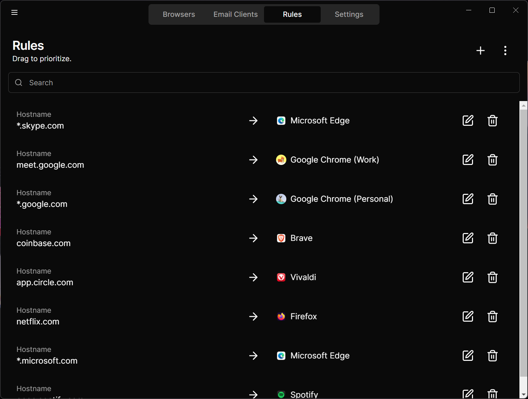The width and height of the screenshot is (528, 399).
Task: Delete the netflix.com rule
Action: [x=492, y=317]
